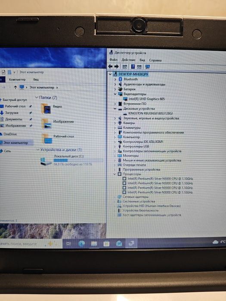
Task: Select Сеть in Explorer sidebar
Action: (x=7, y=151)
